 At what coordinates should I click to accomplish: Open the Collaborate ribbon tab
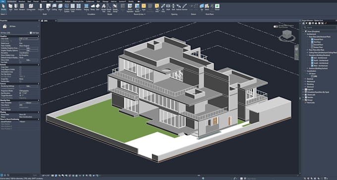tap(90, 1)
